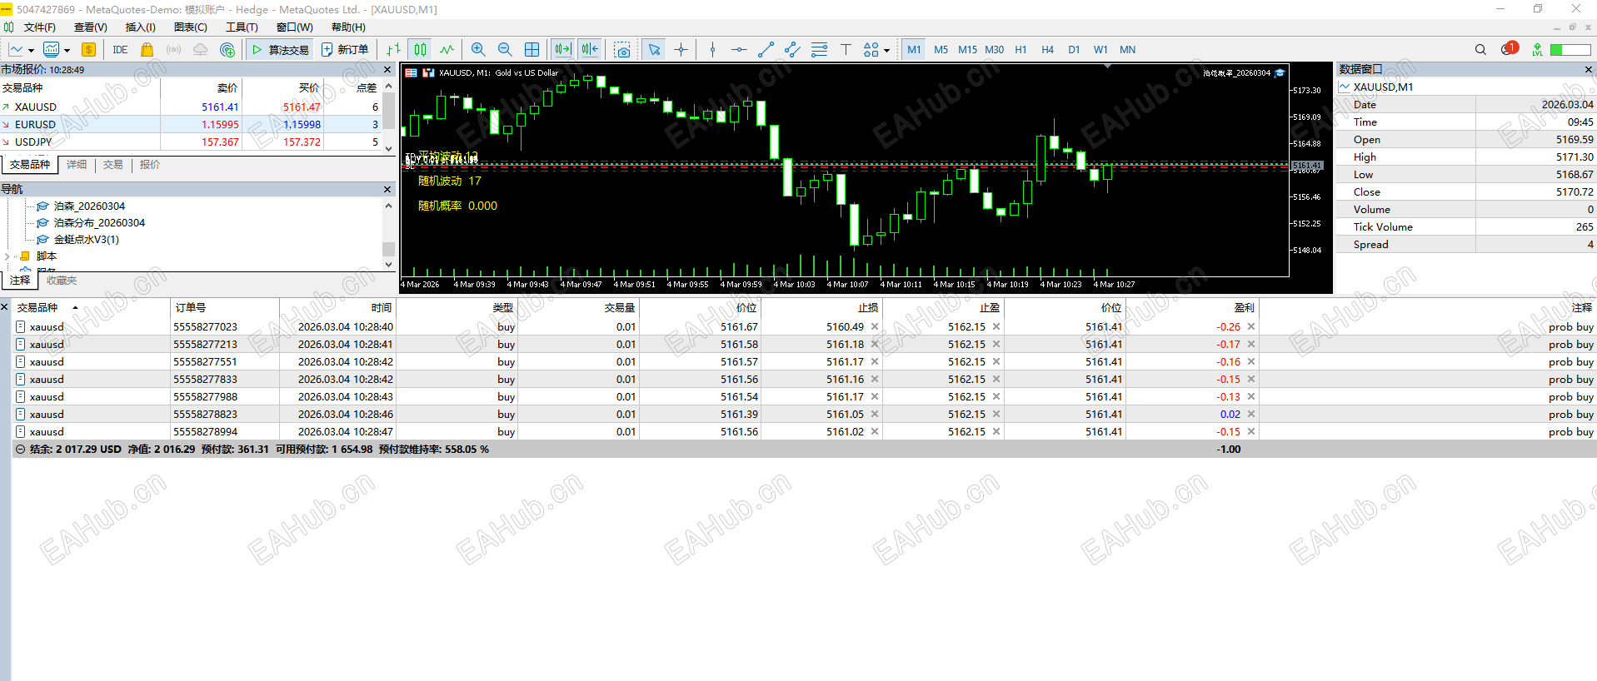Select the H4 timeframe
The width and height of the screenshot is (1597, 681).
click(1047, 50)
